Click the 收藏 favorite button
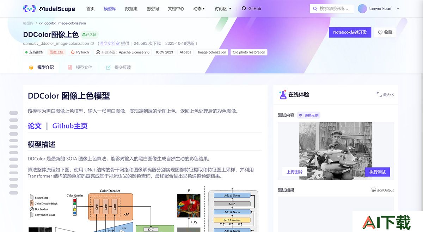Viewport: 423px width, 232px height. coord(385,32)
